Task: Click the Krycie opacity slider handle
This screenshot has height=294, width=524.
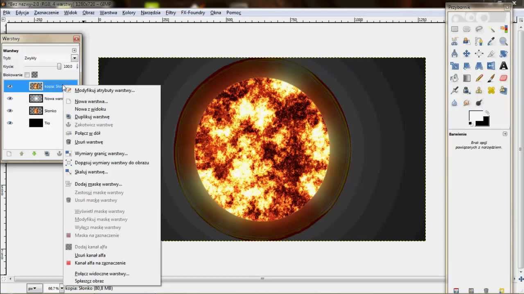Action: (x=59, y=66)
